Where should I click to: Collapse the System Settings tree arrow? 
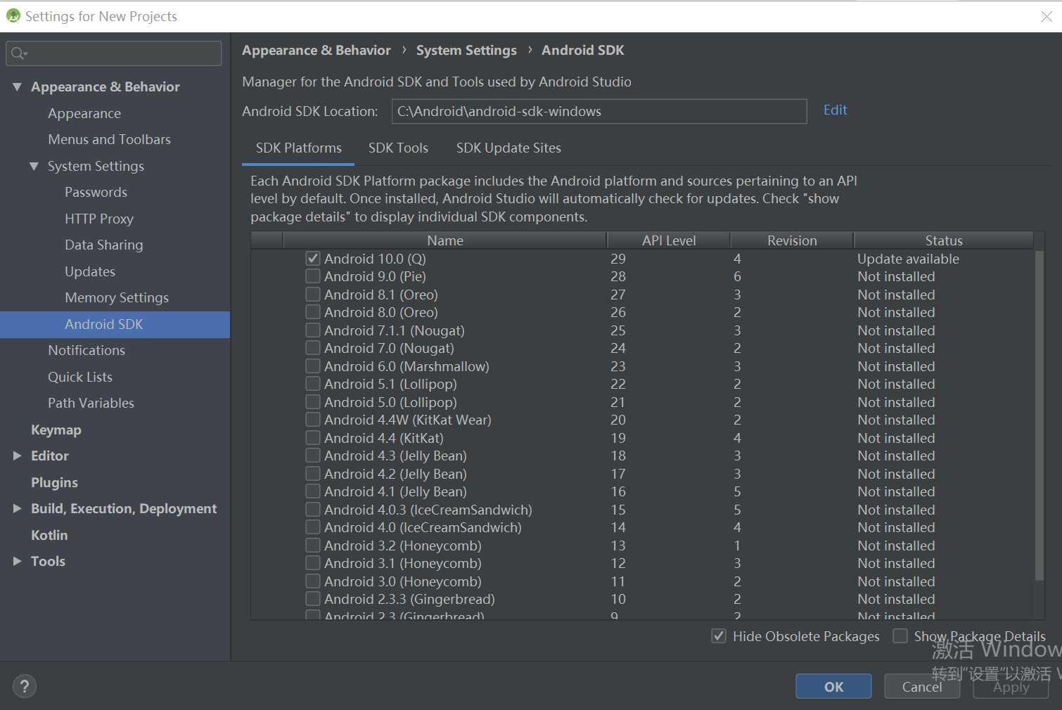point(34,166)
